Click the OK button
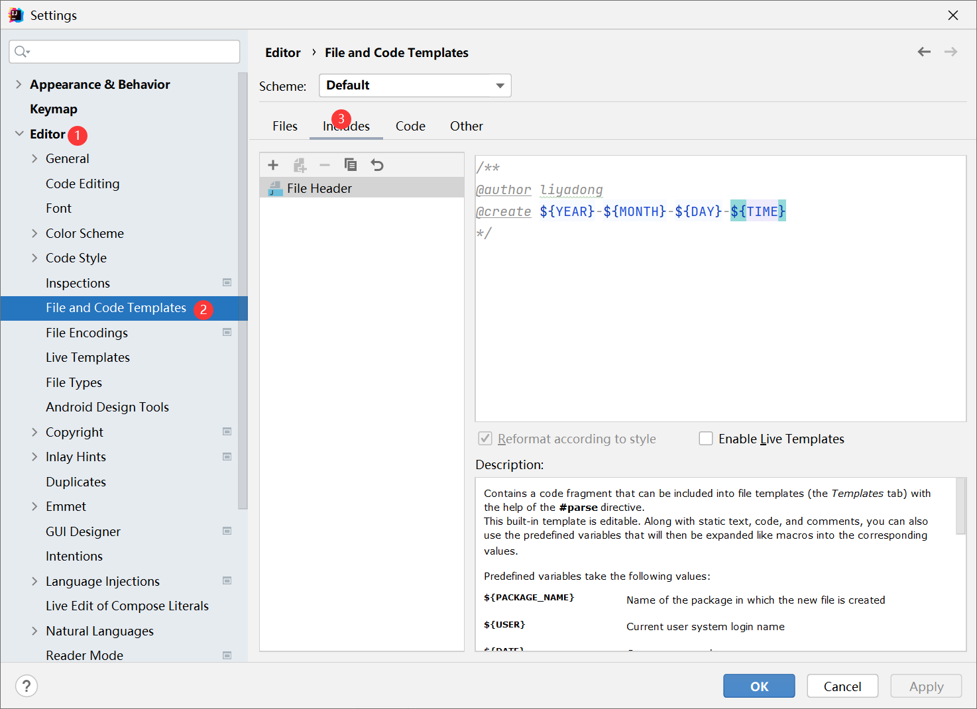The image size is (977, 709). click(x=759, y=686)
